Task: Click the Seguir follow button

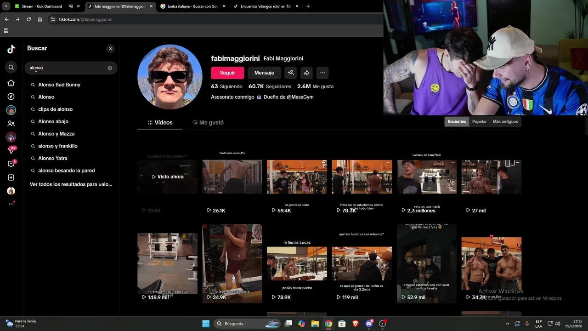Action: (227, 73)
